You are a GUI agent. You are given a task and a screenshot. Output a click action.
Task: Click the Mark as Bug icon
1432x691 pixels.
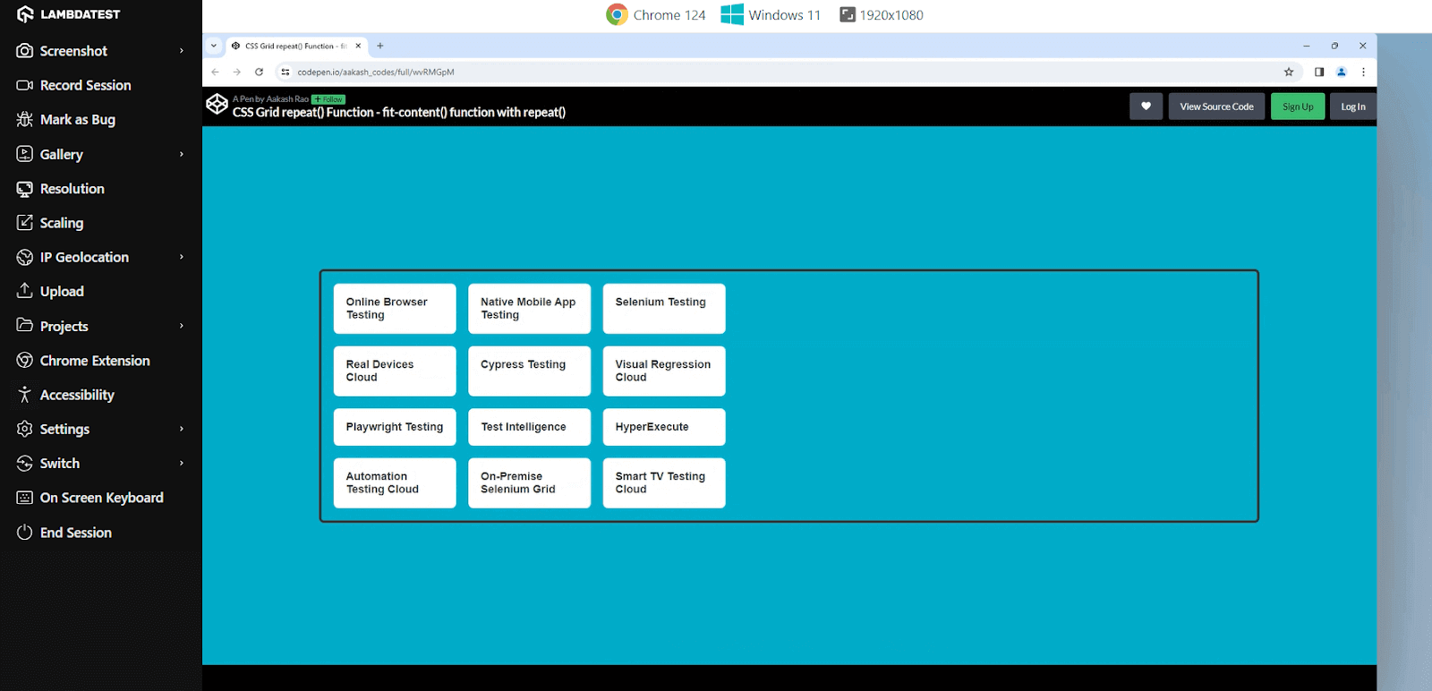pos(25,119)
